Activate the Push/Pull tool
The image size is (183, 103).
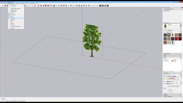(41, 5)
